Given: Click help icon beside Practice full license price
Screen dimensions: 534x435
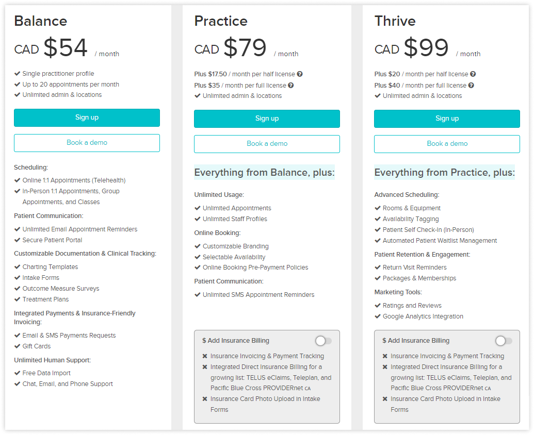Looking at the screenshot, I should point(291,85).
